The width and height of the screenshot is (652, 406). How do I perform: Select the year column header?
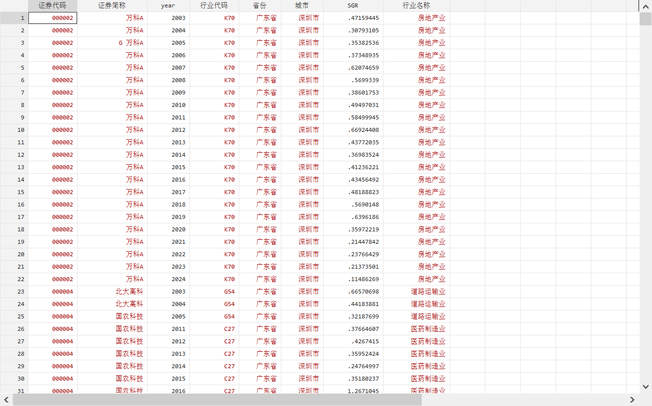169,5
